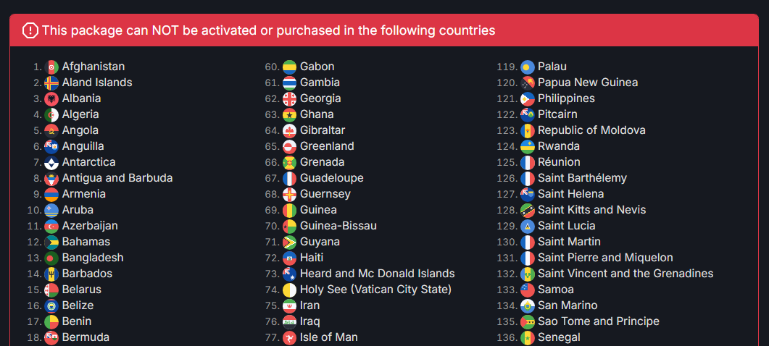Click the Saint Vincent and the Grenadines entry

[x=617, y=274]
